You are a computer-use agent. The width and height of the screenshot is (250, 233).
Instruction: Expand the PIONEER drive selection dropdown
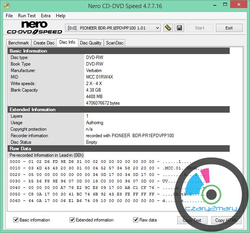pyautogui.click(x=157, y=28)
